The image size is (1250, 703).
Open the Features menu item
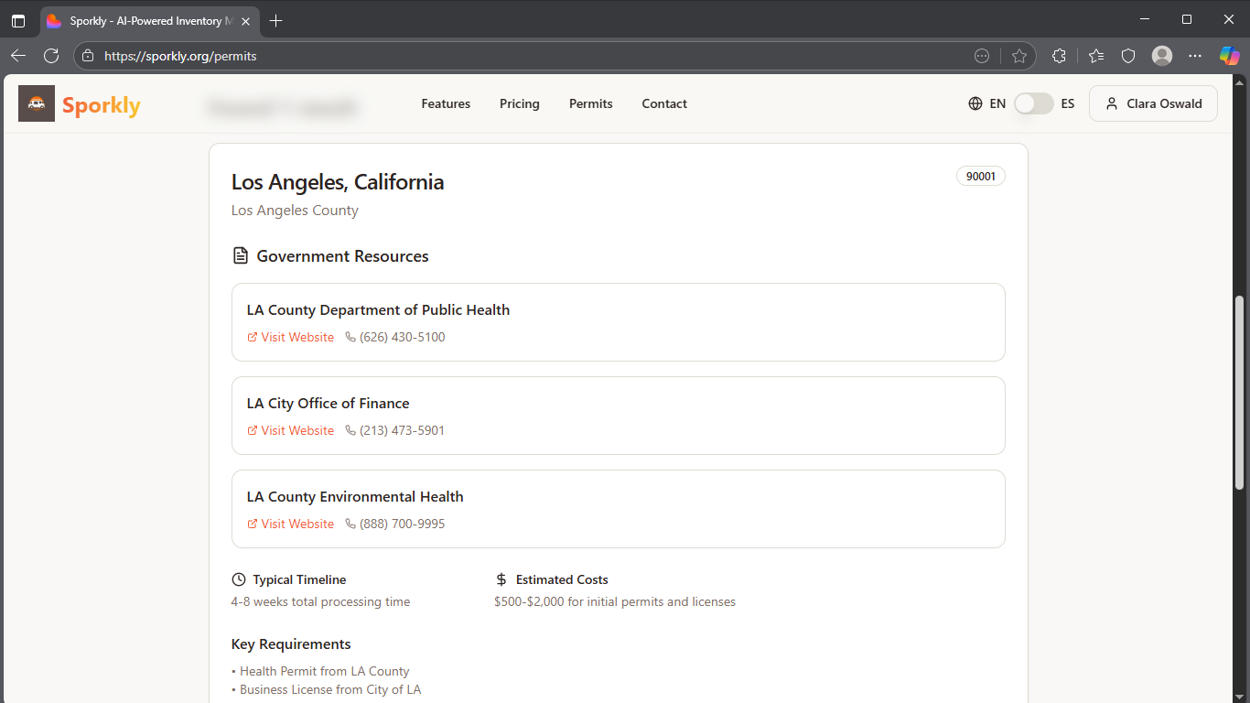446,103
